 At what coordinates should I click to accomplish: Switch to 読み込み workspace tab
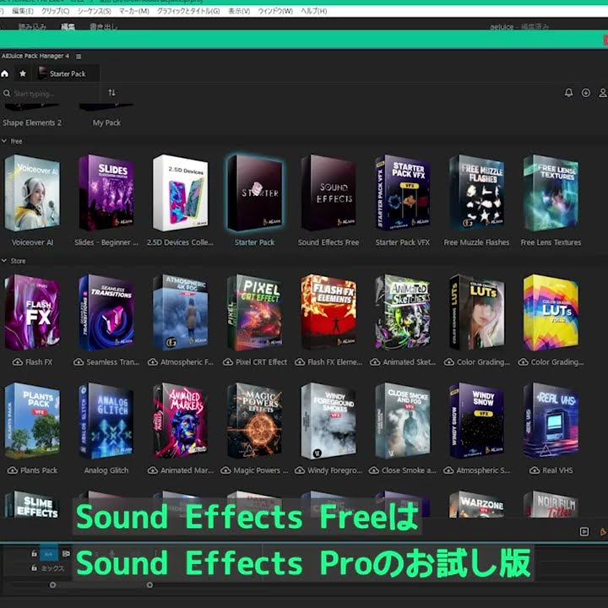tap(33, 26)
